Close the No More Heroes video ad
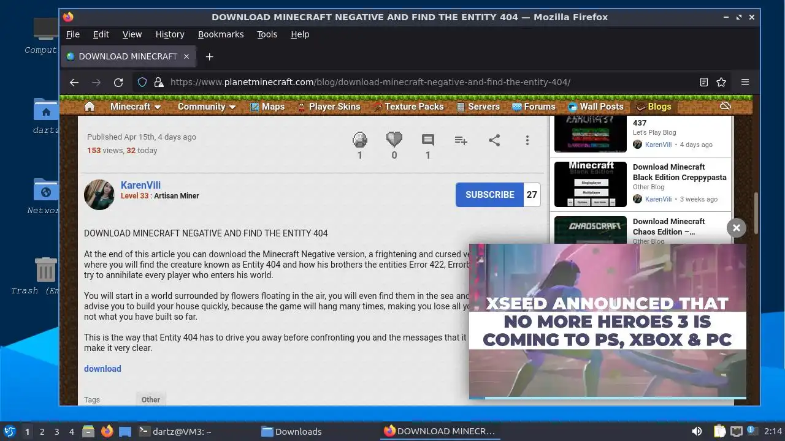Image resolution: width=785 pixels, height=441 pixels. tap(737, 228)
